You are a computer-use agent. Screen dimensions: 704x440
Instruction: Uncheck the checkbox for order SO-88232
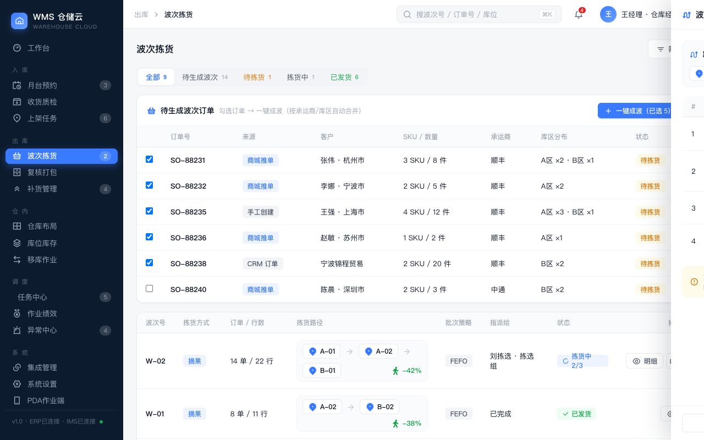(149, 185)
